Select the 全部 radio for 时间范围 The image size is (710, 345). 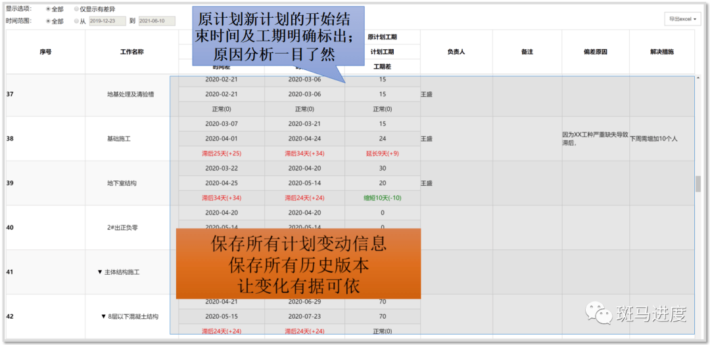pyautogui.click(x=48, y=21)
